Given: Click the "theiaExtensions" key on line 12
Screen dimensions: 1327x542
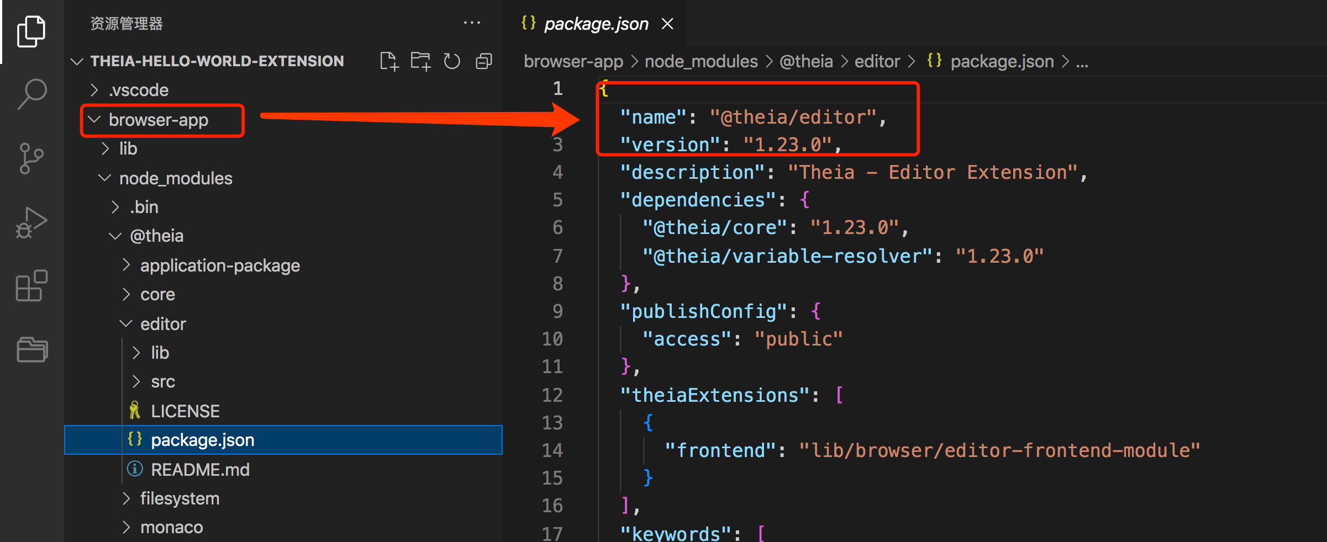Looking at the screenshot, I should (x=714, y=395).
